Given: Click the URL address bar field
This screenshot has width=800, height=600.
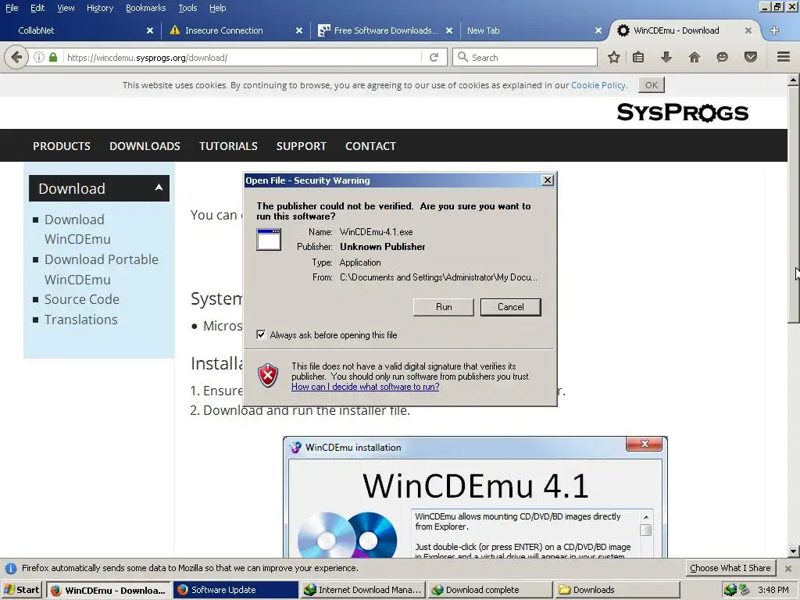Looking at the screenshot, I should click(x=242, y=57).
